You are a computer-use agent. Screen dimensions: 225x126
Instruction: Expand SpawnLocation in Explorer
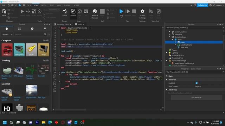click(x=169, y=32)
